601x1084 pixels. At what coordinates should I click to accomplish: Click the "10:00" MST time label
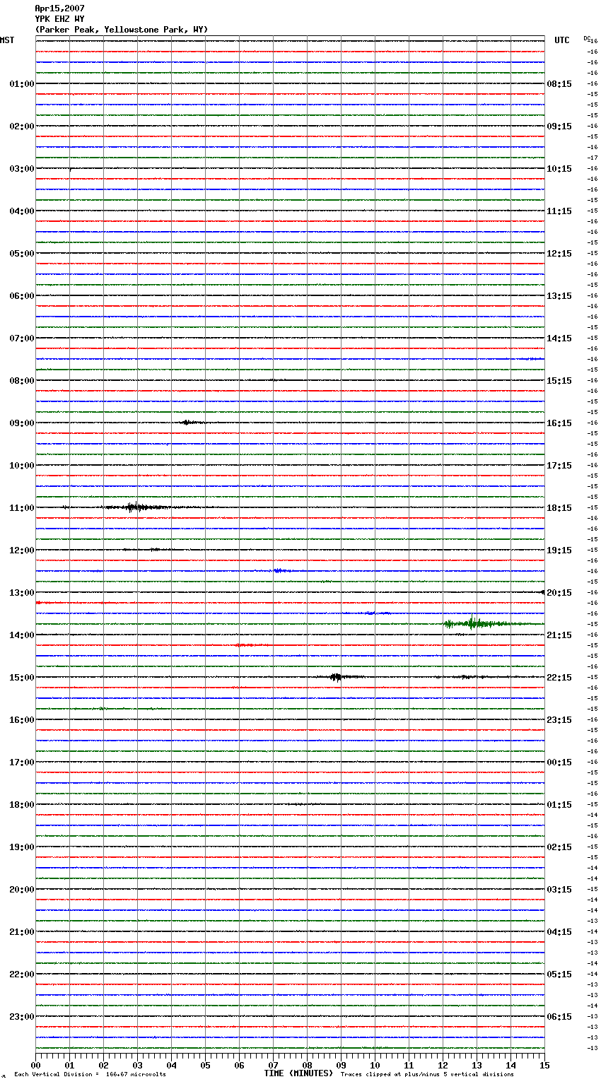22,466
